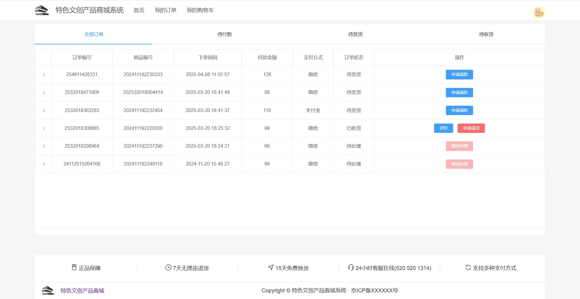Click the refresh icon beside 支持多种支付方式
The width and height of the screenshot is (580, 299).
click(x=468, y=268)
